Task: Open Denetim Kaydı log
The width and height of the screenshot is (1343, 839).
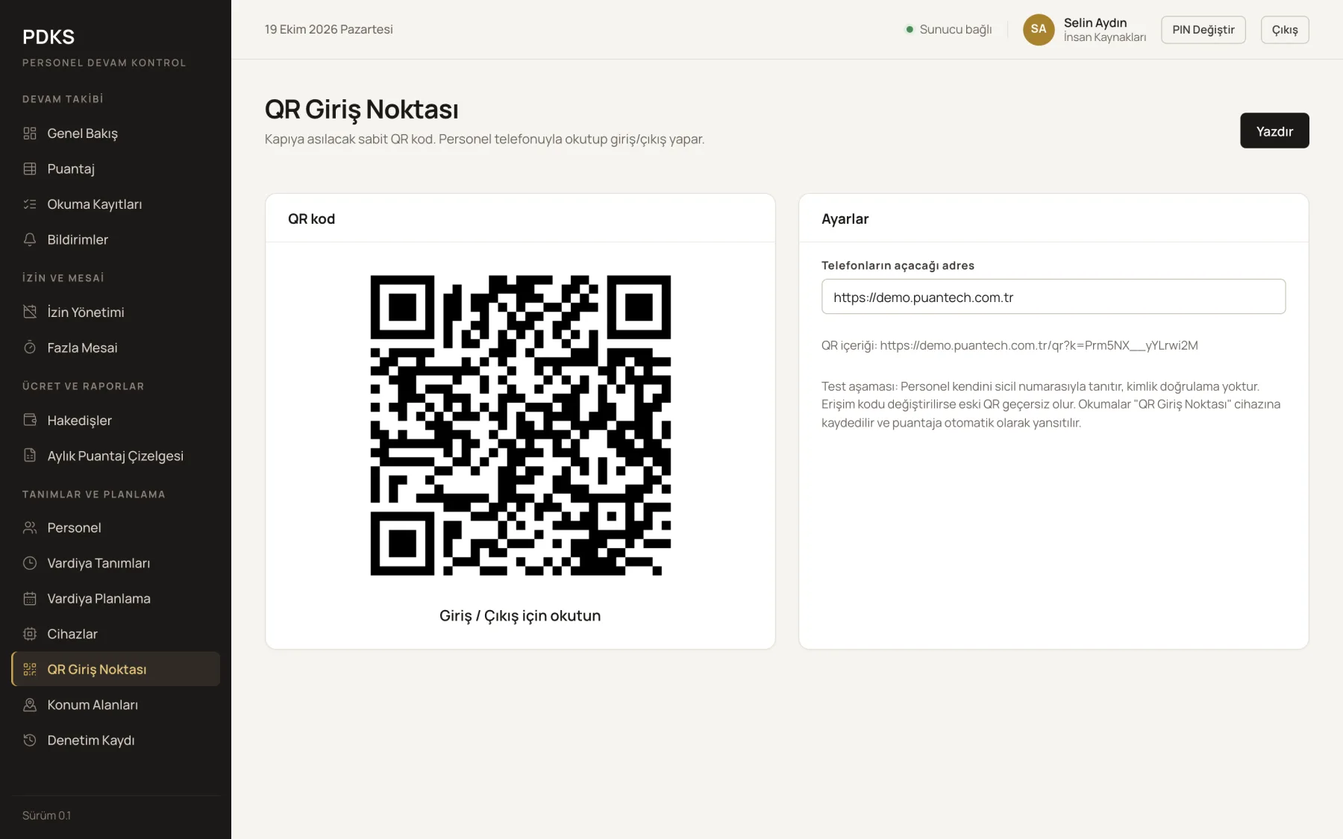Action: 116,741
